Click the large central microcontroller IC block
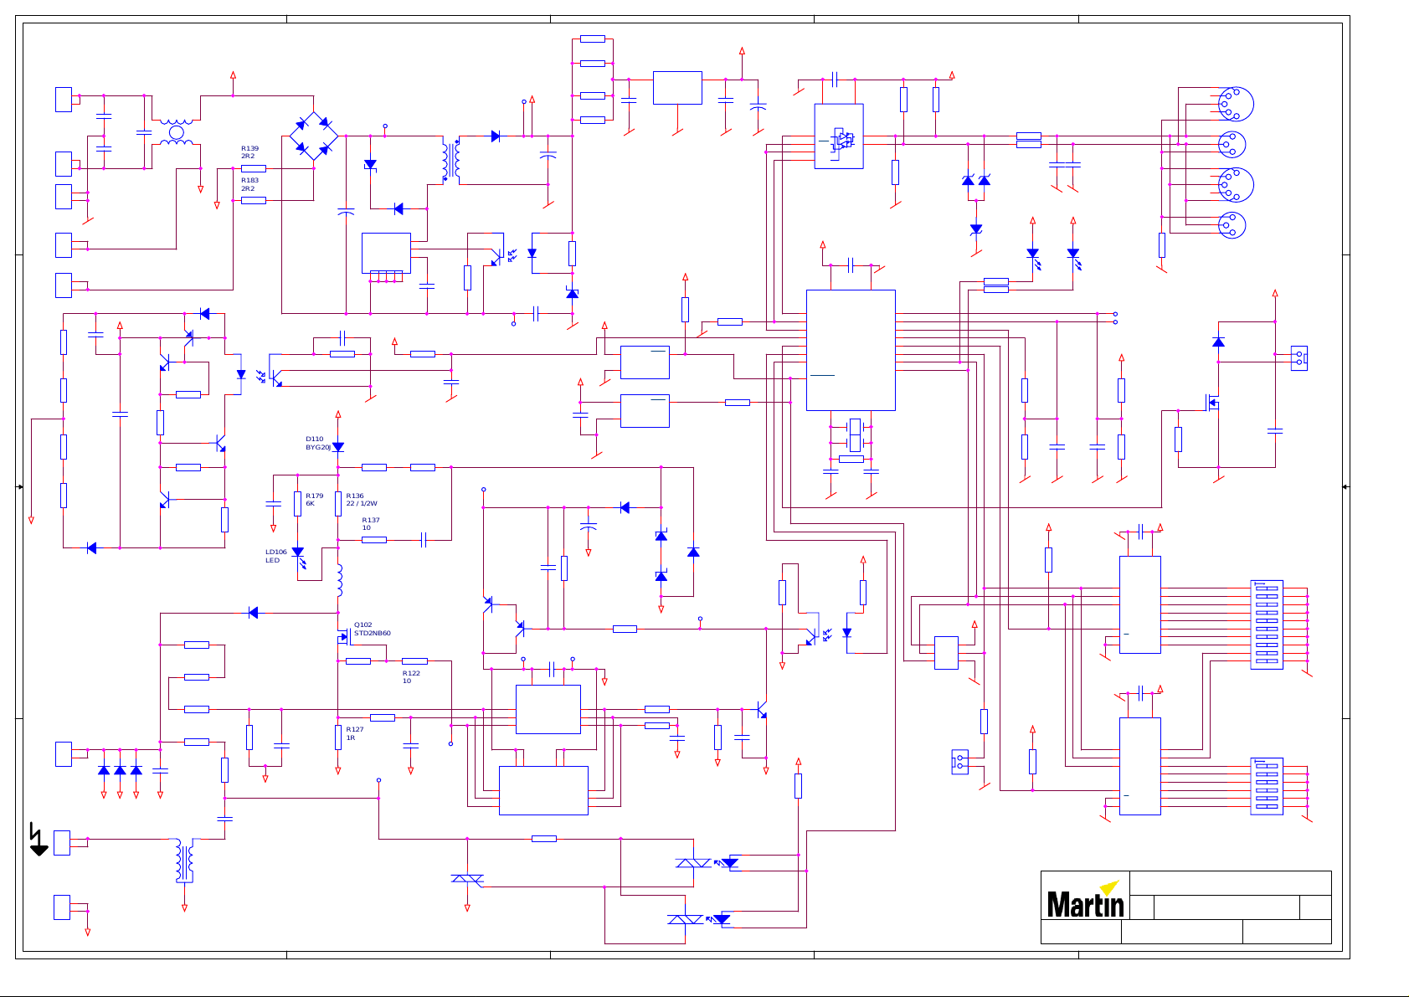The image size is (1409, 997). pos(851,350)
